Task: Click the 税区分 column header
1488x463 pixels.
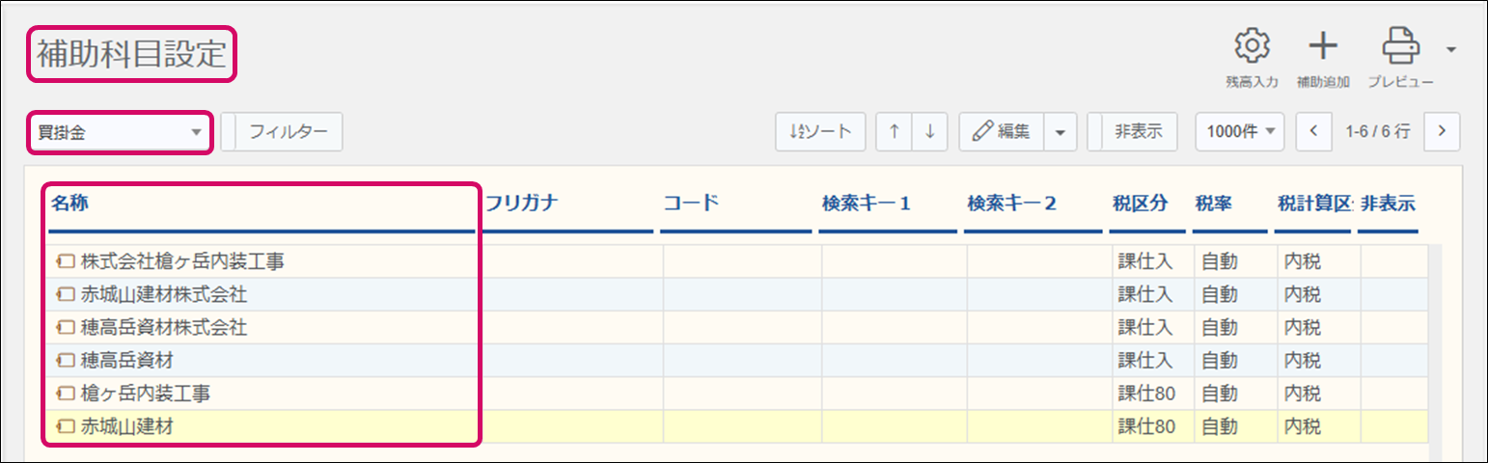Action: [x=1140, y=204]
